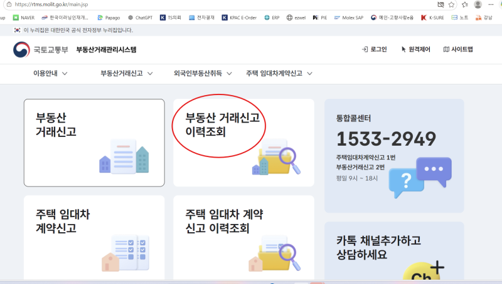This screenshot has width=502, height=284.
Task: Click the site info lock icon
Action: pos(9,4)
